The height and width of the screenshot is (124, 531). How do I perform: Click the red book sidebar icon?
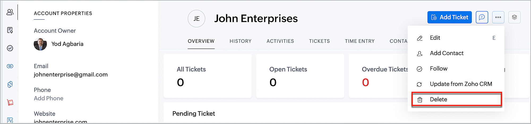point(10,102)
